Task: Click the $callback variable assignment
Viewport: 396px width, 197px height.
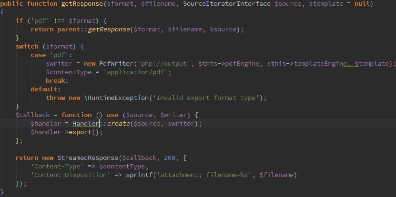Action: point(32,115)
